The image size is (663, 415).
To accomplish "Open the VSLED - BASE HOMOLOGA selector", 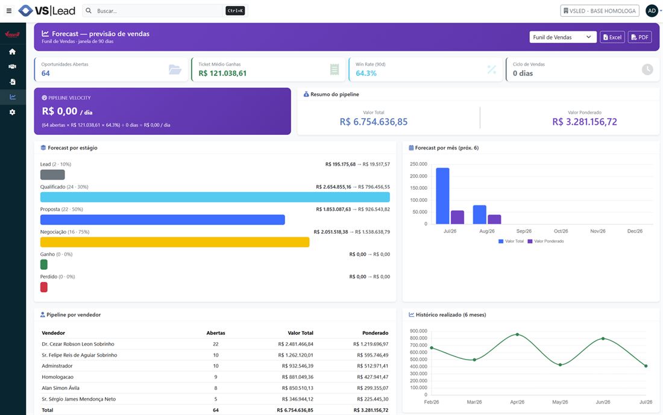I will tap(599, 11).
